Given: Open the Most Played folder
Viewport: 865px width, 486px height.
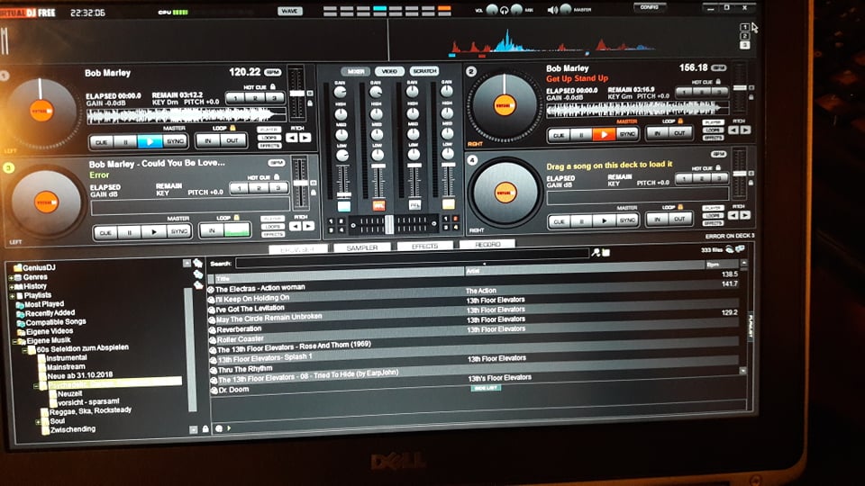Looking at the screenshot, I should [x=41, y=304].
